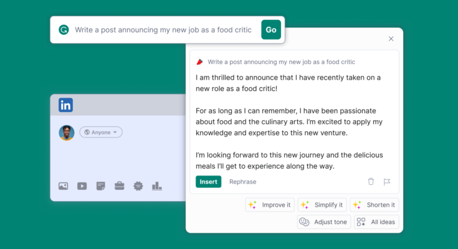Choose the Shorten it suggestion

pos(374,205)
